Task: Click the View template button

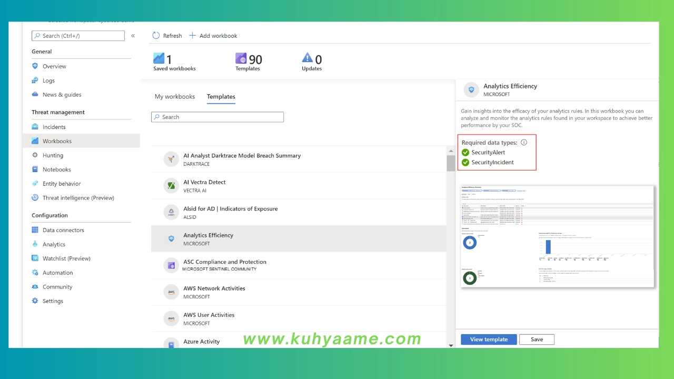Action: coord(489,340)
